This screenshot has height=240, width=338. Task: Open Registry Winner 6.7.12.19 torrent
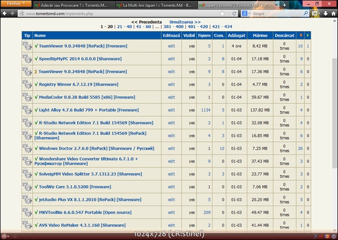(x=79, y=84)
